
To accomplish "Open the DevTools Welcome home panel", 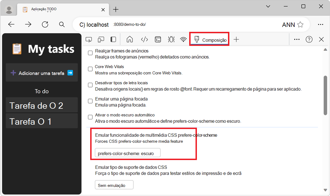I will pyautogui.click(x=129, y=39).
